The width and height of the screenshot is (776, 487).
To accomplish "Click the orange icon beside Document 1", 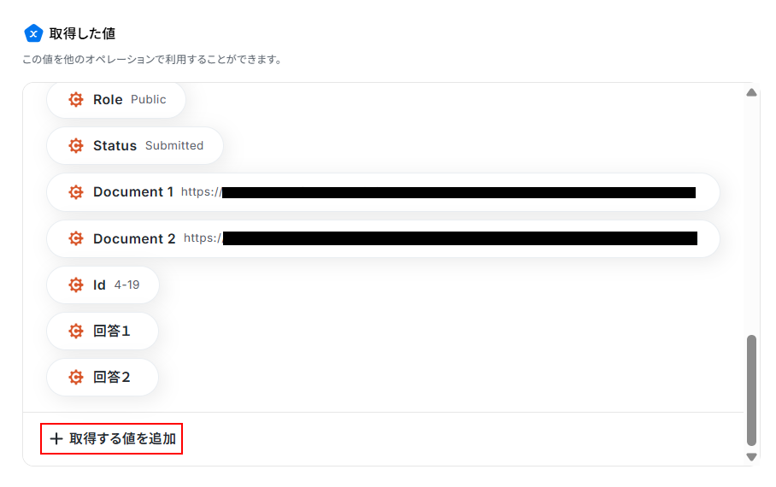I will 76,192.
